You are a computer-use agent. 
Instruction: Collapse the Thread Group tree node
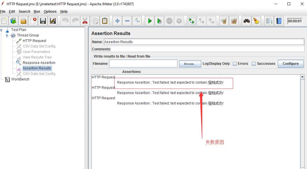point(7,35)
